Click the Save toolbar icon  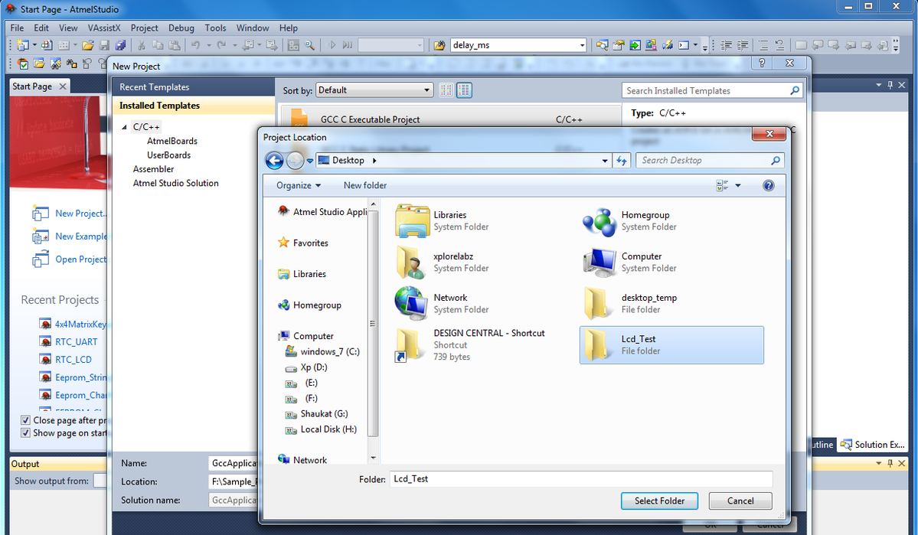(104, 45)
